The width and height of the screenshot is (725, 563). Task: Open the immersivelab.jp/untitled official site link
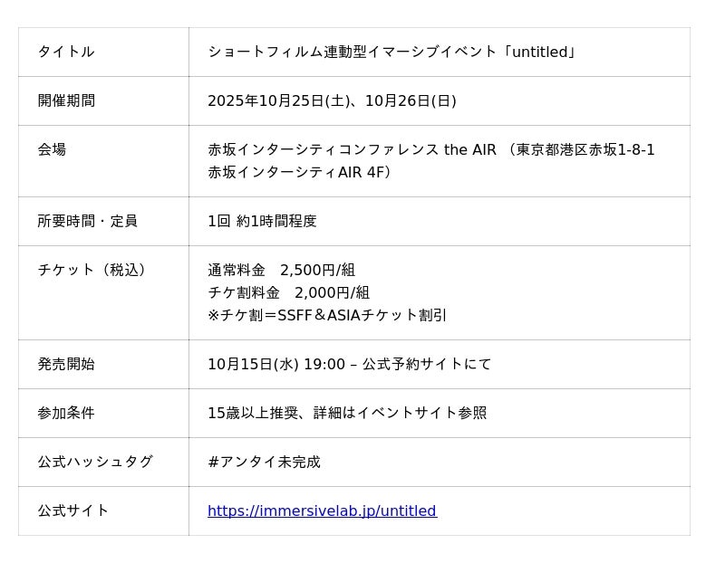(322, 511)
